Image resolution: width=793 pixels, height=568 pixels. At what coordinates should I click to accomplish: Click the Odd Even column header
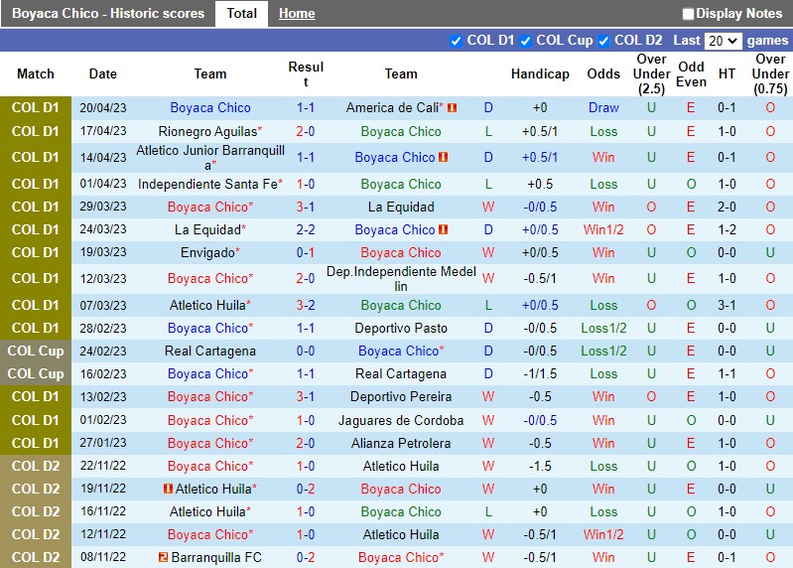point(691,73)
